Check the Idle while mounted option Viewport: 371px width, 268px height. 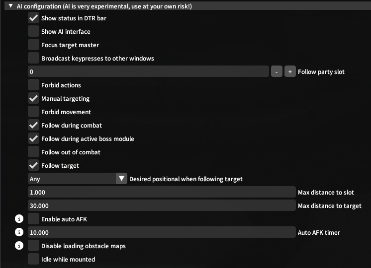33,259
